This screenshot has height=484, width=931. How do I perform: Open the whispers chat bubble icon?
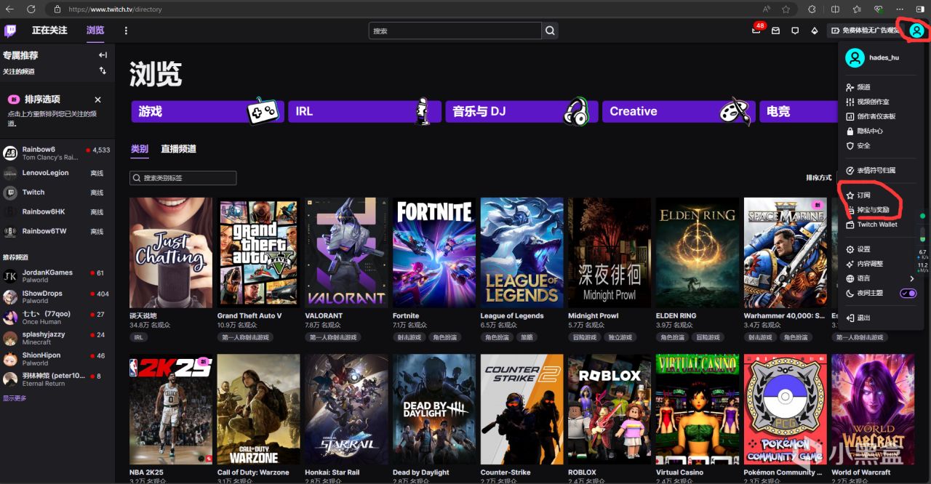click(795, 31)
